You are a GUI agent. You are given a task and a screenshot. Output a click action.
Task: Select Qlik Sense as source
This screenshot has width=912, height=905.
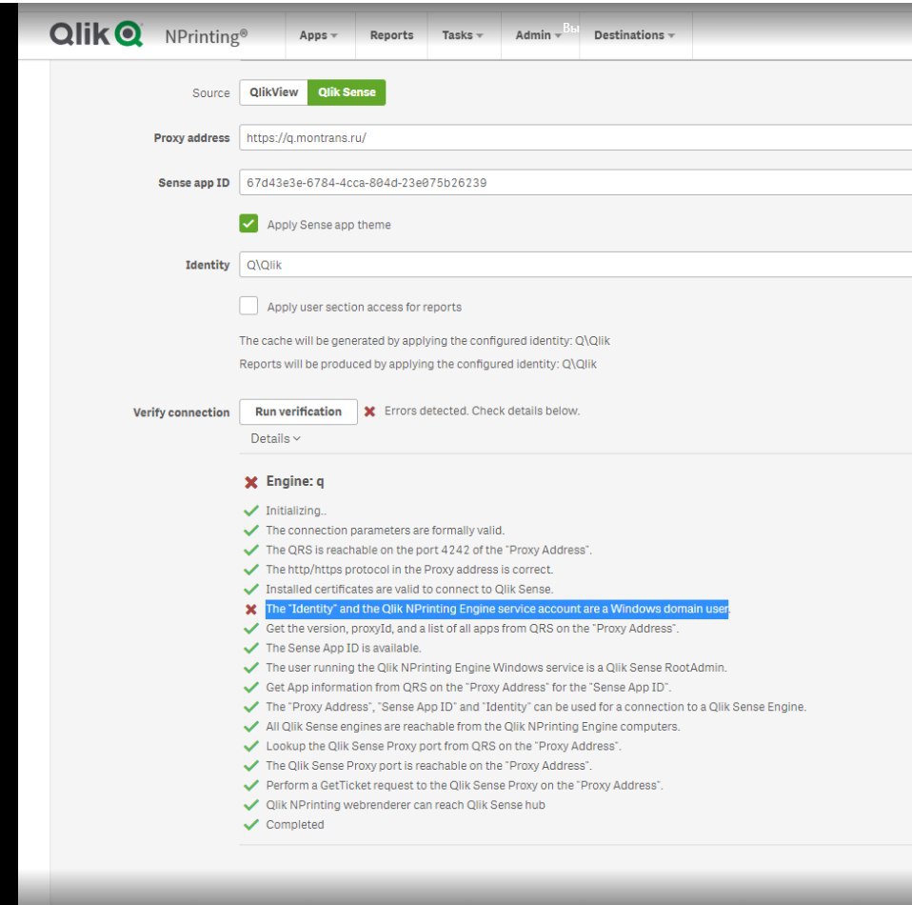pyautogui.click(x=347, y=92)
